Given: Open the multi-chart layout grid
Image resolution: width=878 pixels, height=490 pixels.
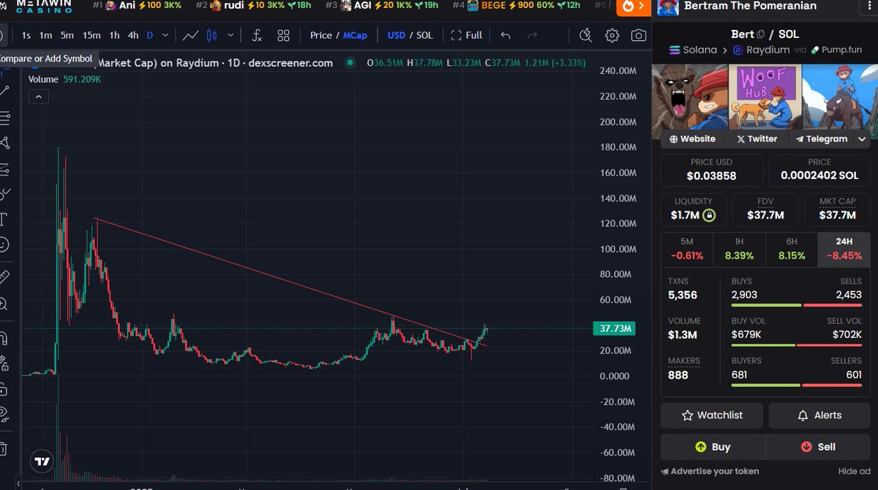Looking at the screenshot, I should 283,35.
